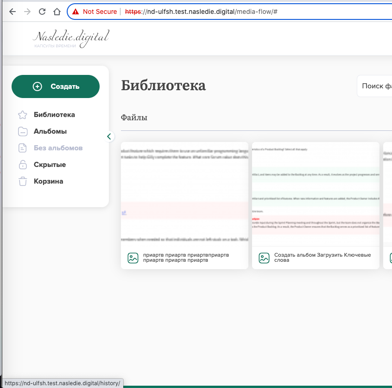Image resolution: width=392 pixels, height=388 pixels.
Task: Click the folder icon beside Альбомы
Action: point(23,131)
